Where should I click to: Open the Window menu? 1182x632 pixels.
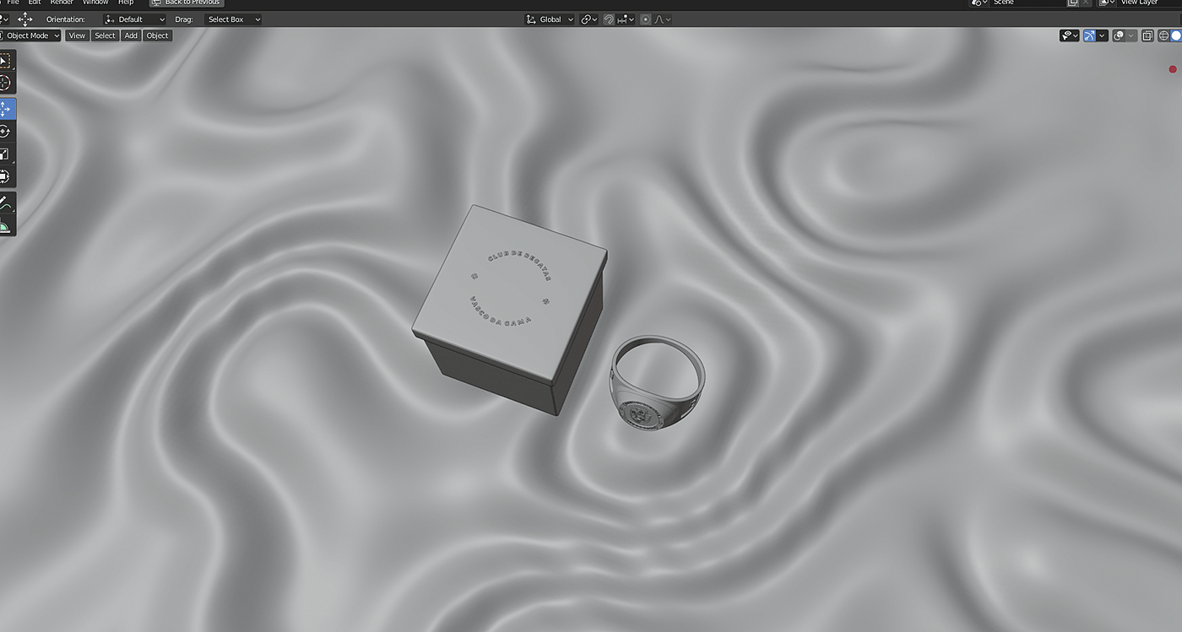tap(95, 3)
